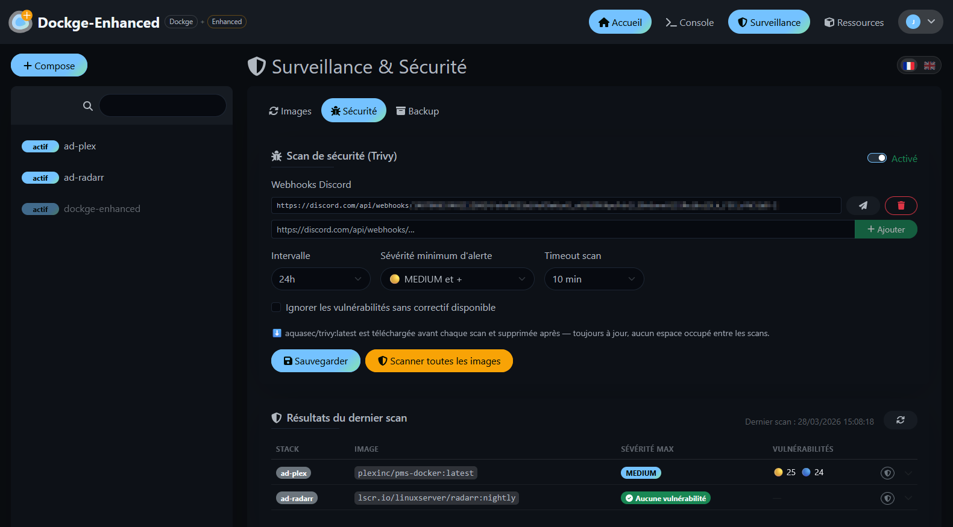The width and height of the screenshot is (953, 527).
Task: Open Timeout scan dropdown
Action: 594,279
